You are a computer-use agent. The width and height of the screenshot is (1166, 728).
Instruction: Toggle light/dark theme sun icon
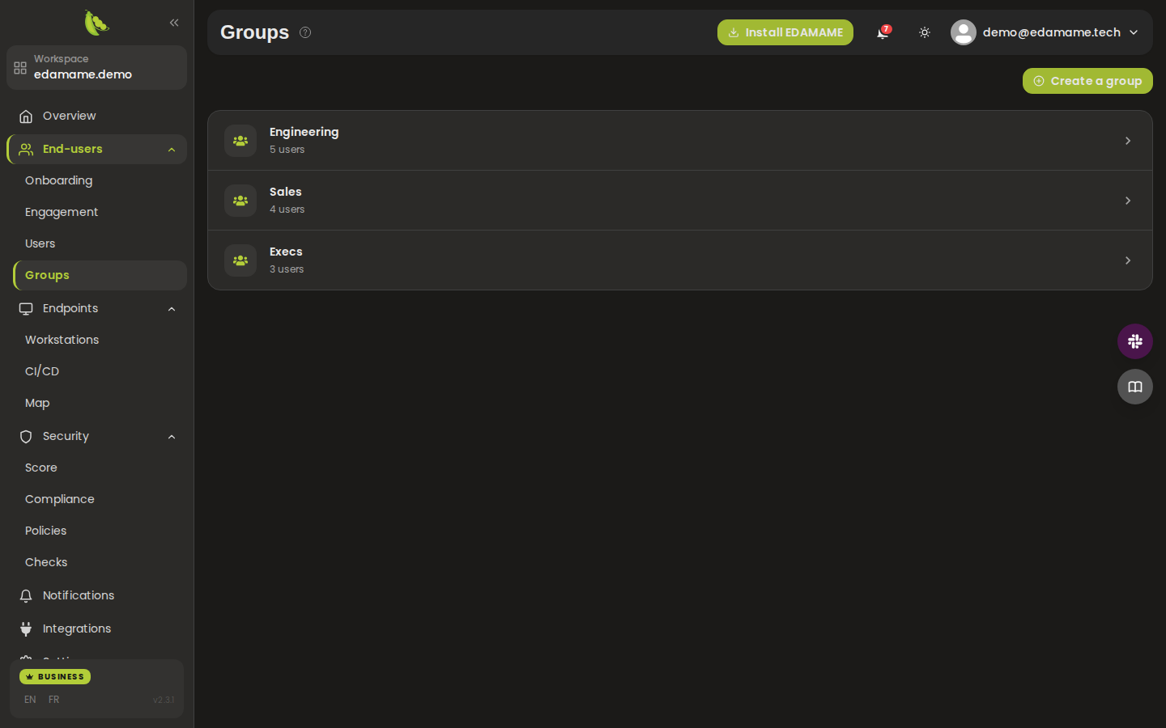click(925, 32)
